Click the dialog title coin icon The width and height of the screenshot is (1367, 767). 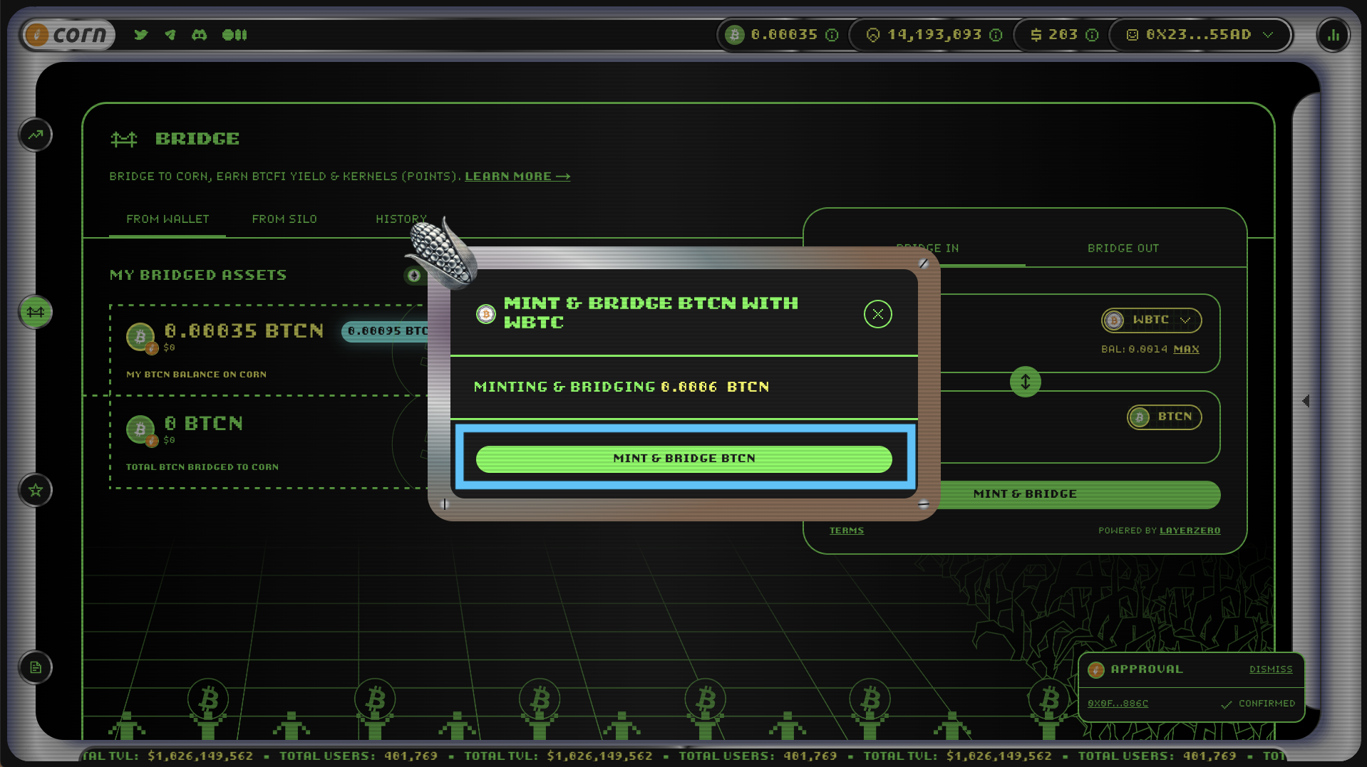coord(485,313)
